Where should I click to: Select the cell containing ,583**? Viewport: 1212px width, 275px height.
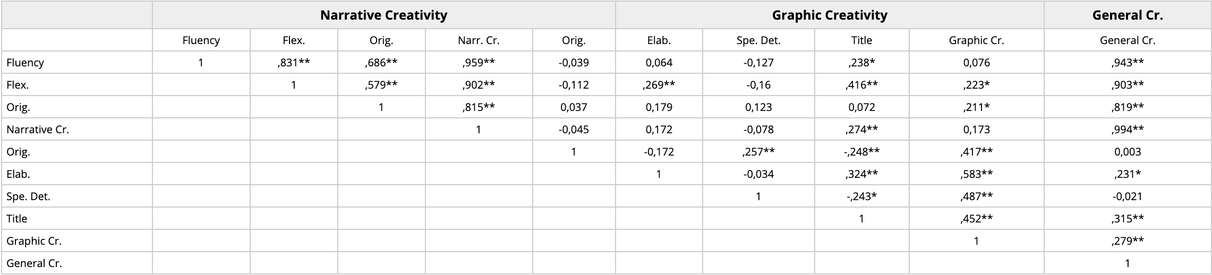click(976, 174)
